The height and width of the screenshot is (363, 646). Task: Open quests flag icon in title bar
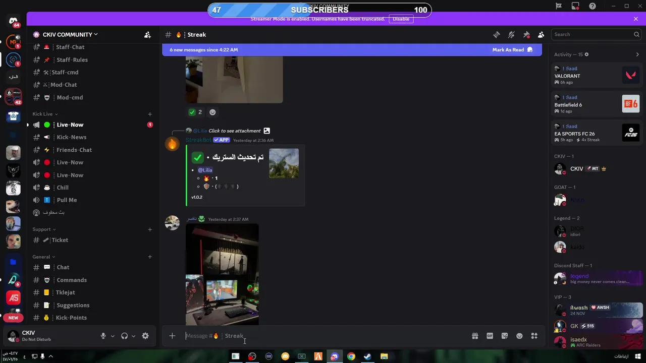(x=559, y=6)
